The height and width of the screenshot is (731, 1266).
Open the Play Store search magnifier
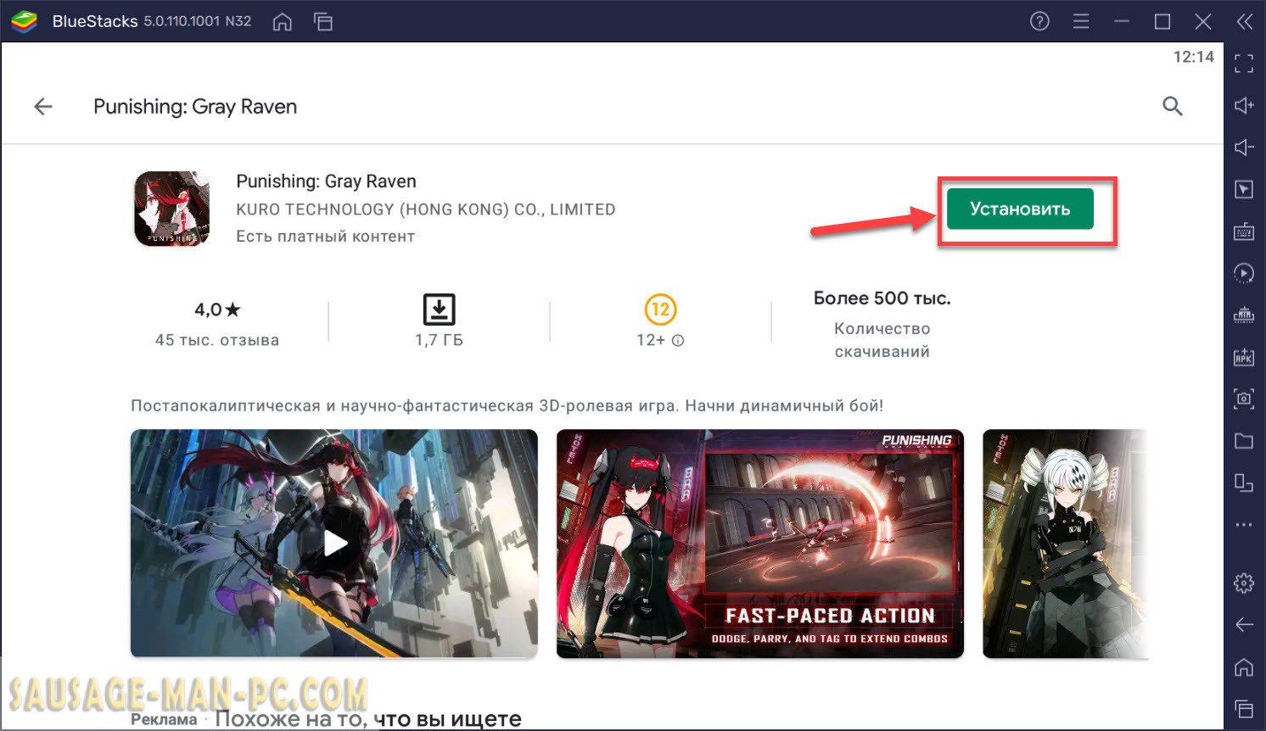[x=1172, y=106]
